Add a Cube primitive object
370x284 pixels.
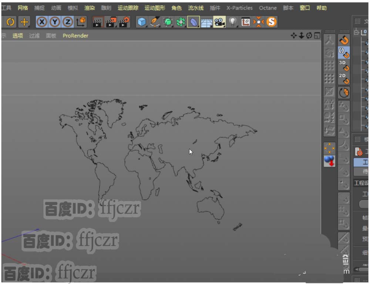click(142, 22)
